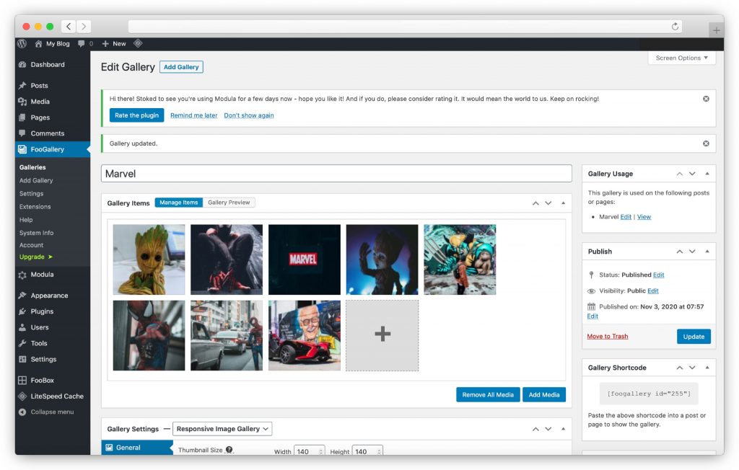Collapse the admin menu
Viewport: 739px width, 470px height.
48,412
